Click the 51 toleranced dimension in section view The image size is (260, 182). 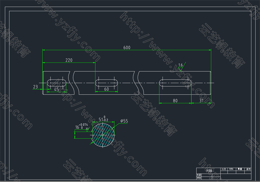(x=103, y=119)
